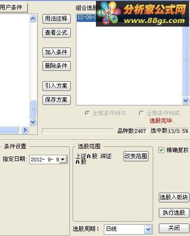Click the 改变范围 button
The height and width of the screenshot is (236, 190).
coord(136,156)
